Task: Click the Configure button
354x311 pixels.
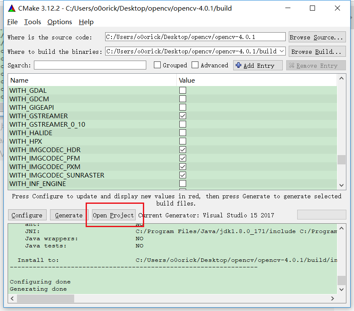Action: click(27, 215)
